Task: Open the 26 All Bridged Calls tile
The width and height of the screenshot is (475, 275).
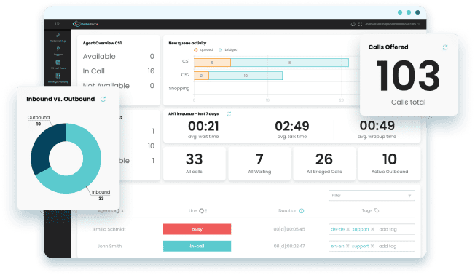Action: click(x=324, y=164)
